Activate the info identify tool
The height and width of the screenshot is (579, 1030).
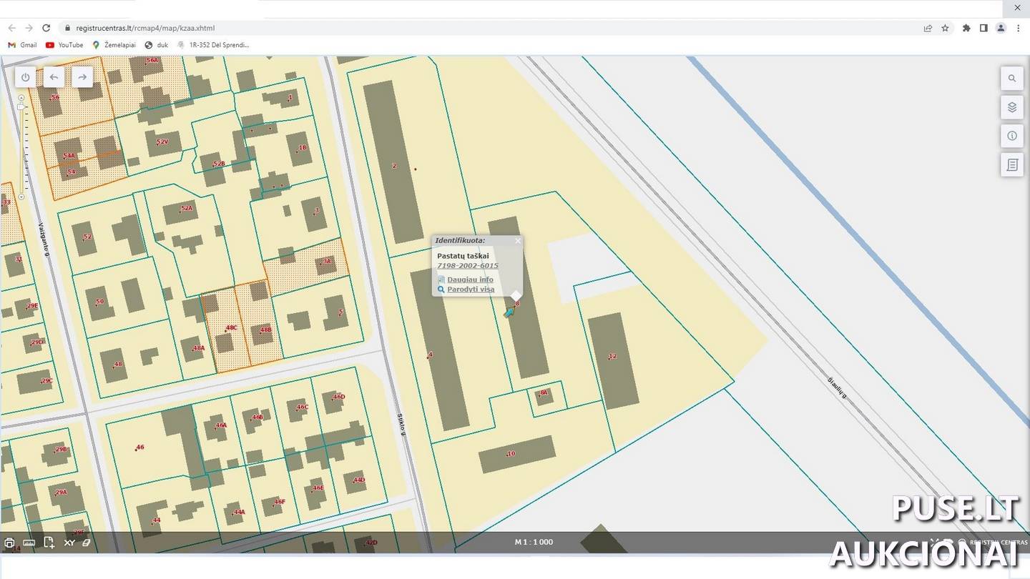1012,136
